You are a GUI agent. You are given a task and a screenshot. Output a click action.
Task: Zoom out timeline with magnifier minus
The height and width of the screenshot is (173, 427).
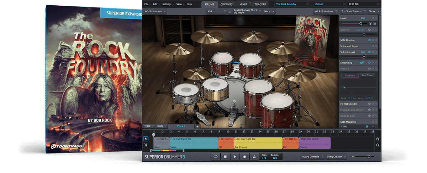point(378,145)
